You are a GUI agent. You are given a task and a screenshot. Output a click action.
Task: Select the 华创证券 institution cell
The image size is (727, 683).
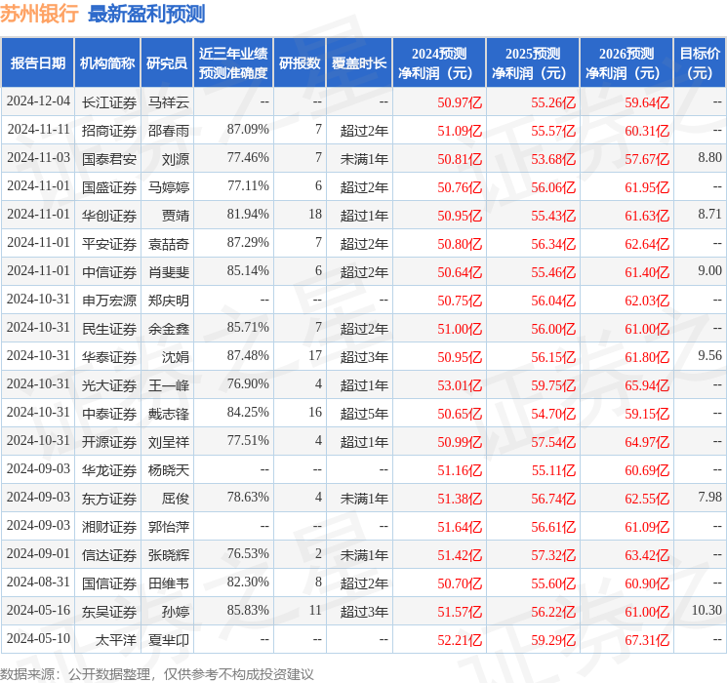tap(109, 216)
